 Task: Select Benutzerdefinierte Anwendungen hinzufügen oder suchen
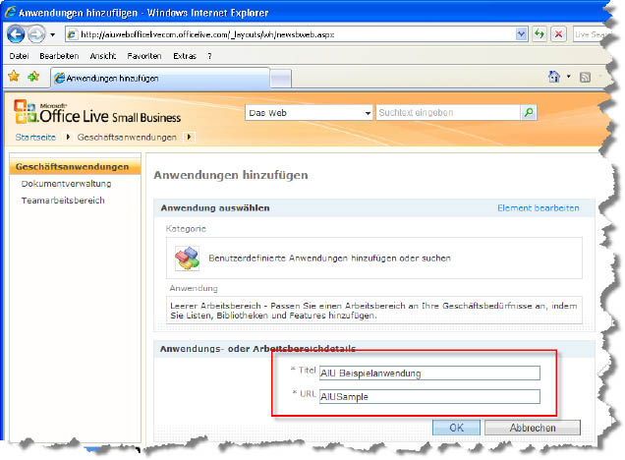click(329, 259)
